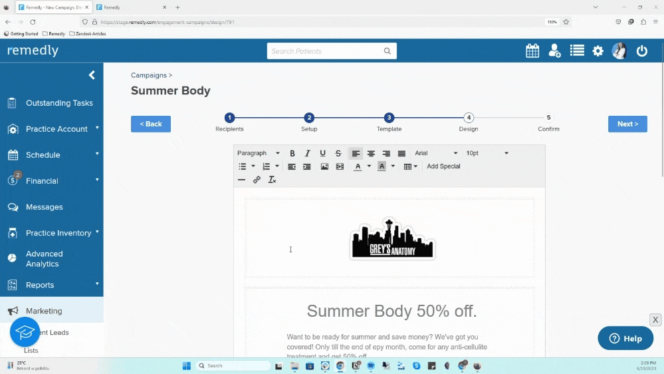Open numbered list style dropdown arrow
The image size is (664, 374).
tap(277, 166)
